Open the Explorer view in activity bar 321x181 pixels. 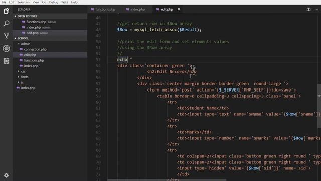pyautogui.click(x=6, y=11)
